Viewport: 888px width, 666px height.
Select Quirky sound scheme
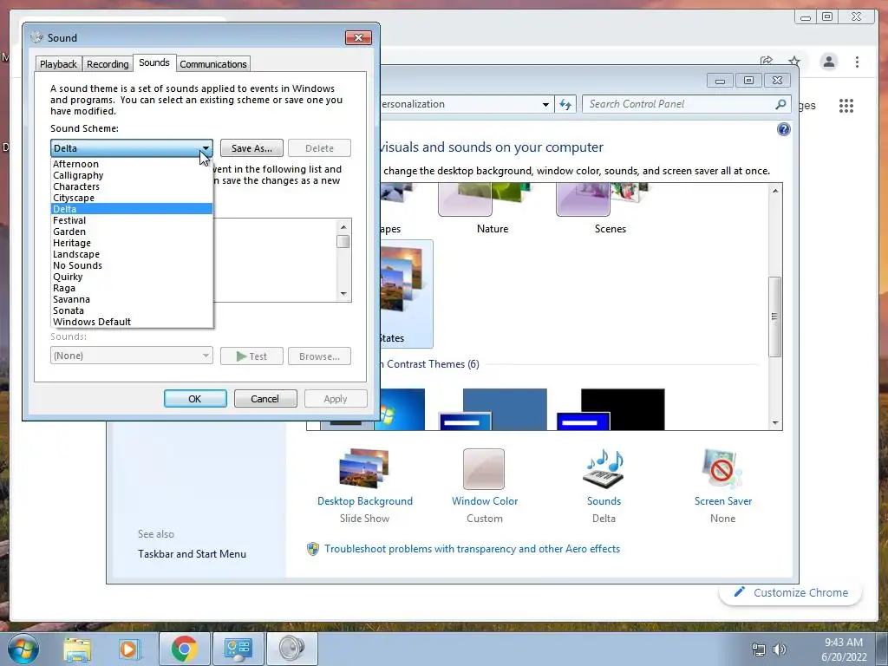coord(132,277)
